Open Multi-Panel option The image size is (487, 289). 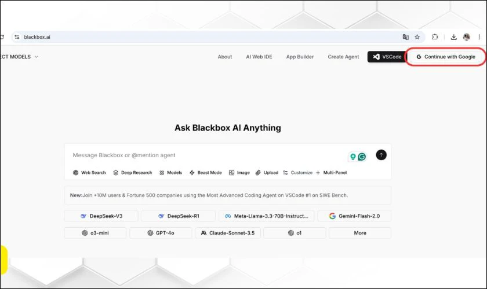pyautogui.click(x=332, y=172)
